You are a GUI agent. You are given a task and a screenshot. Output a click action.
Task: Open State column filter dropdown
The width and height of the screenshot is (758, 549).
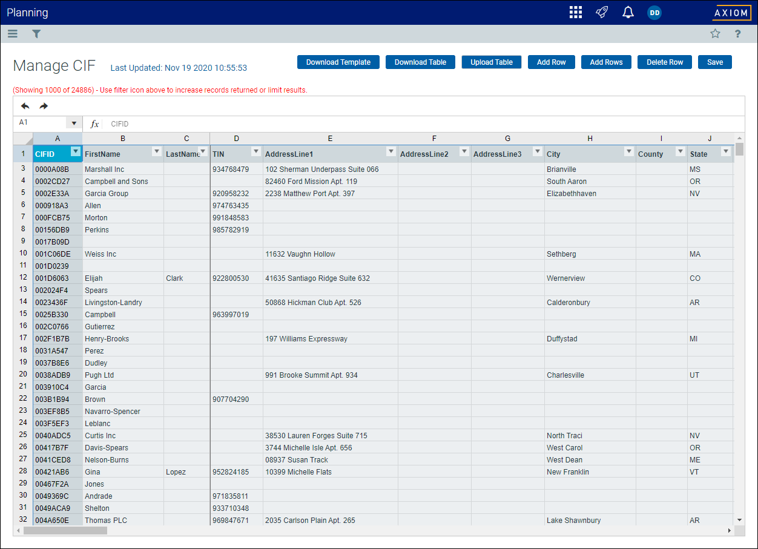pyautogui.click(x=726, y=151)
